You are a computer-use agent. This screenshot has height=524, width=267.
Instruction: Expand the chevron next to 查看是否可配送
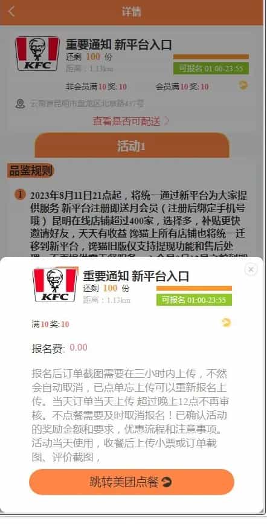(x=166, y=121)
